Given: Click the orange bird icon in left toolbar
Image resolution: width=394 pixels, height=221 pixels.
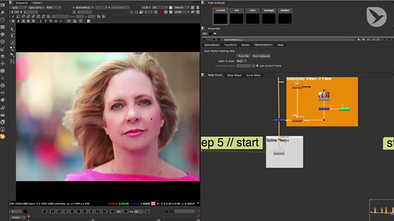Looking at the screenshot, I should [2, 137].
